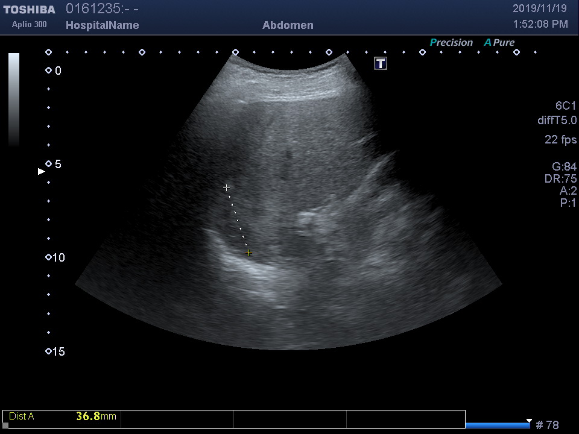Click the G:84 gain setting
This screenshot has width=579, height=434.
point(564,167)
